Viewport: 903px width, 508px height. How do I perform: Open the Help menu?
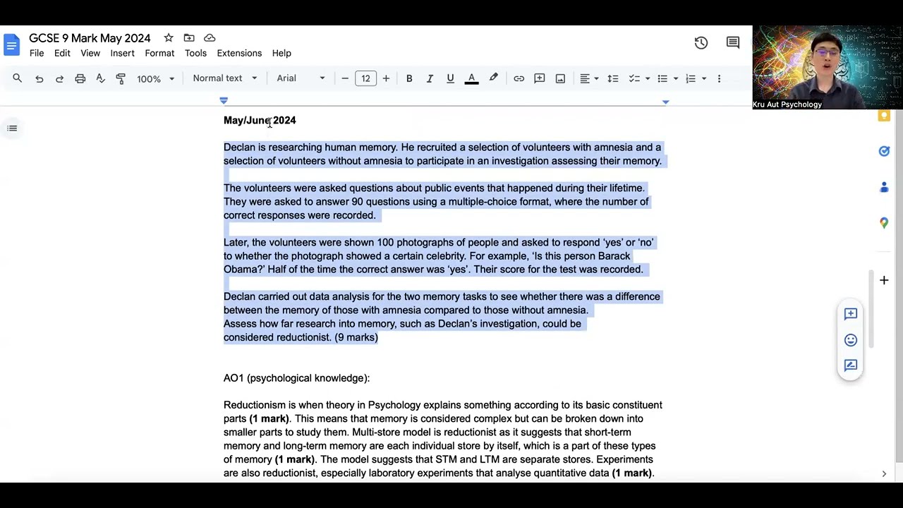(x=281, y=54)
